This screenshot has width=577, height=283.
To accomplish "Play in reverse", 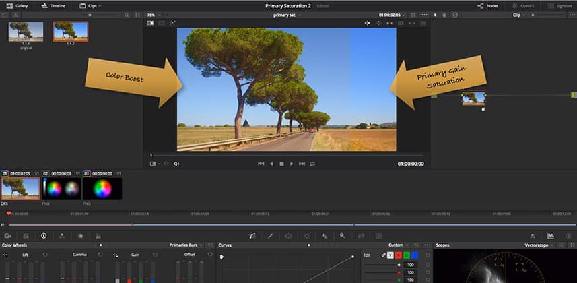I will click(271, 164).
